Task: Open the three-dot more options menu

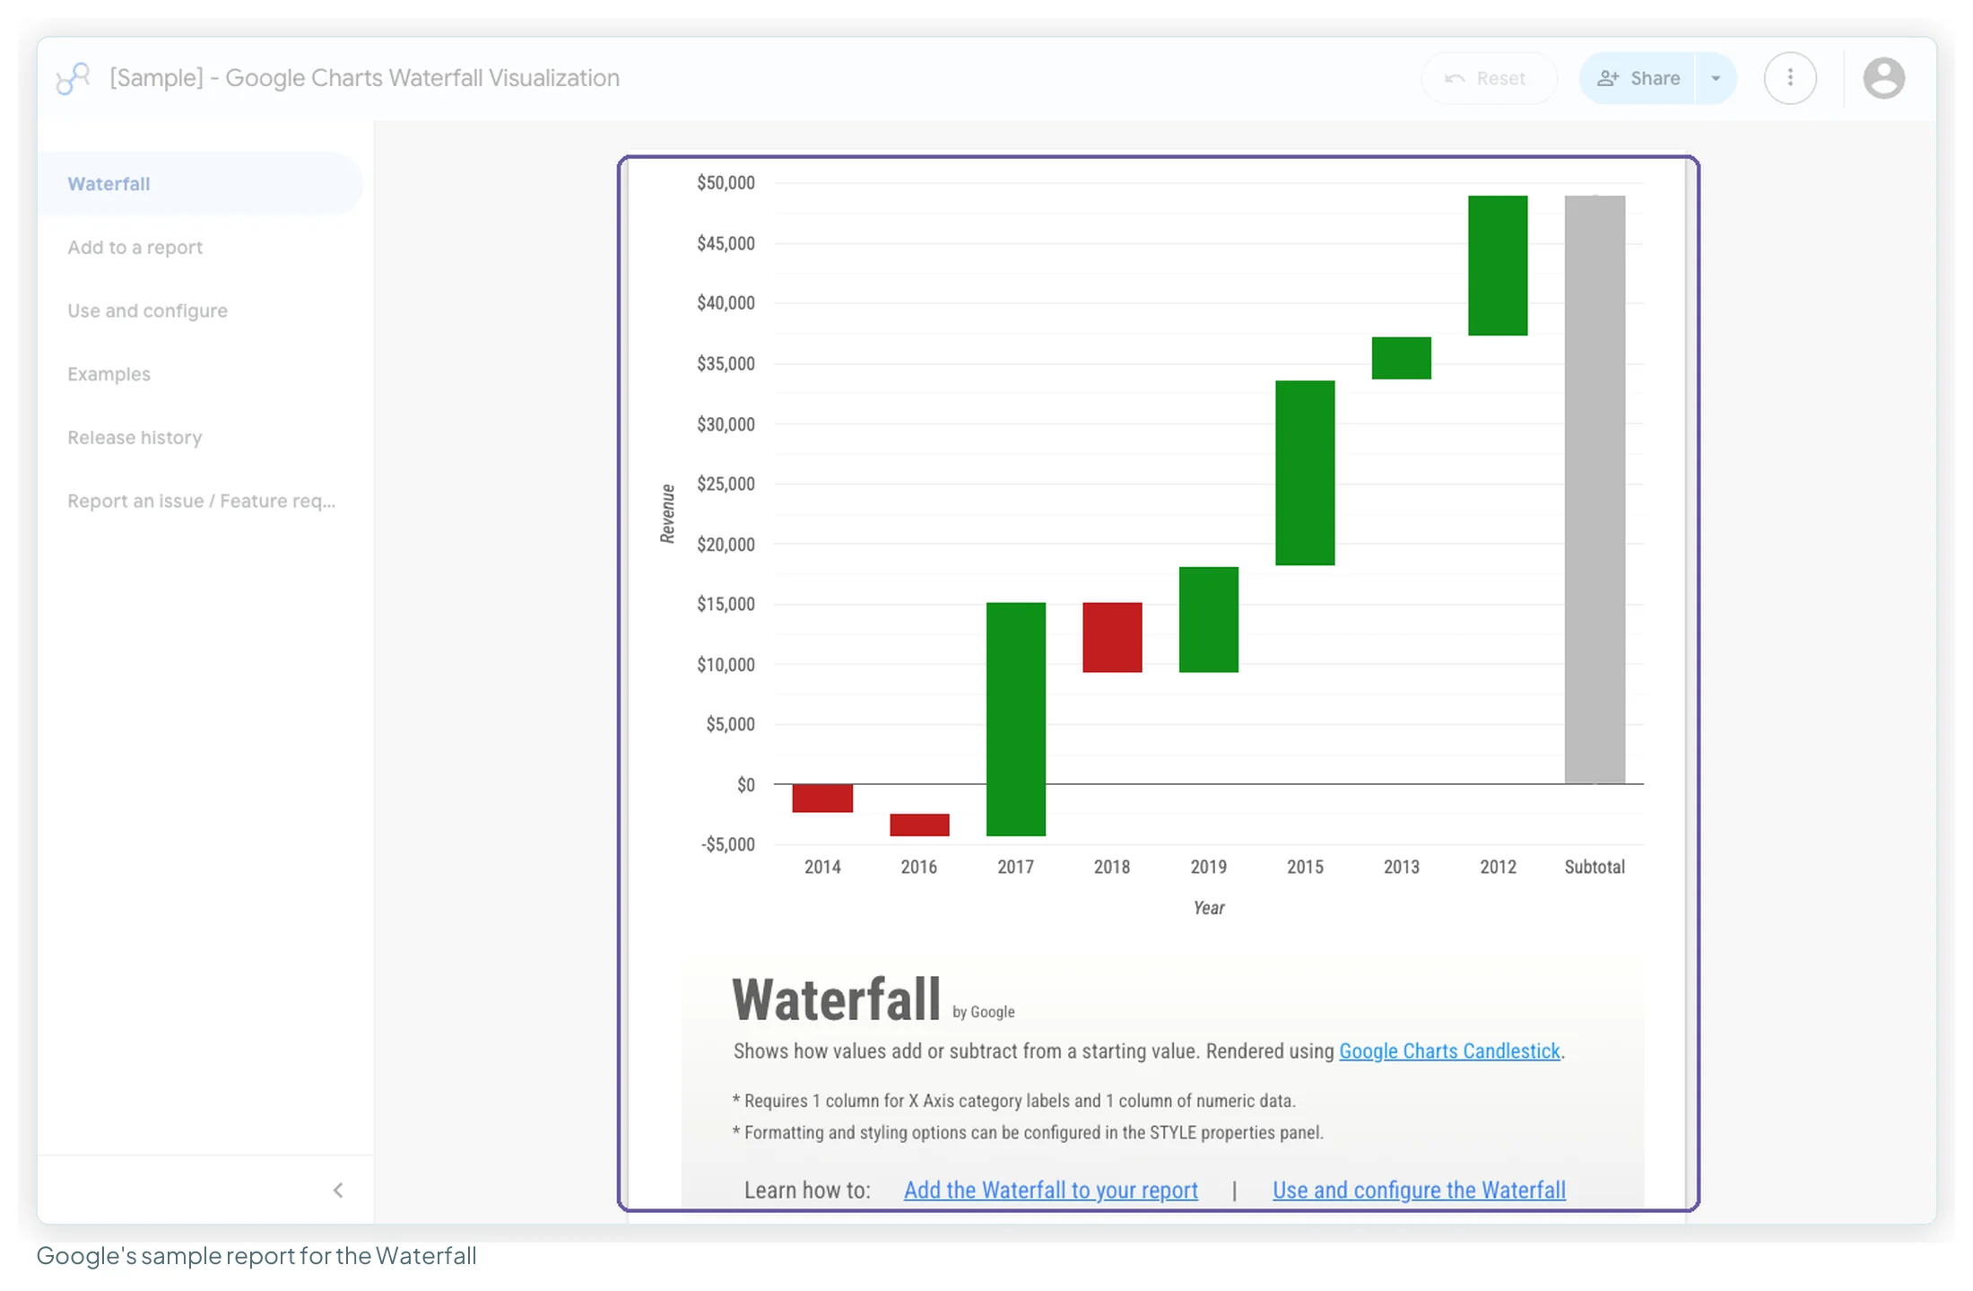Action: (1790, 78)
